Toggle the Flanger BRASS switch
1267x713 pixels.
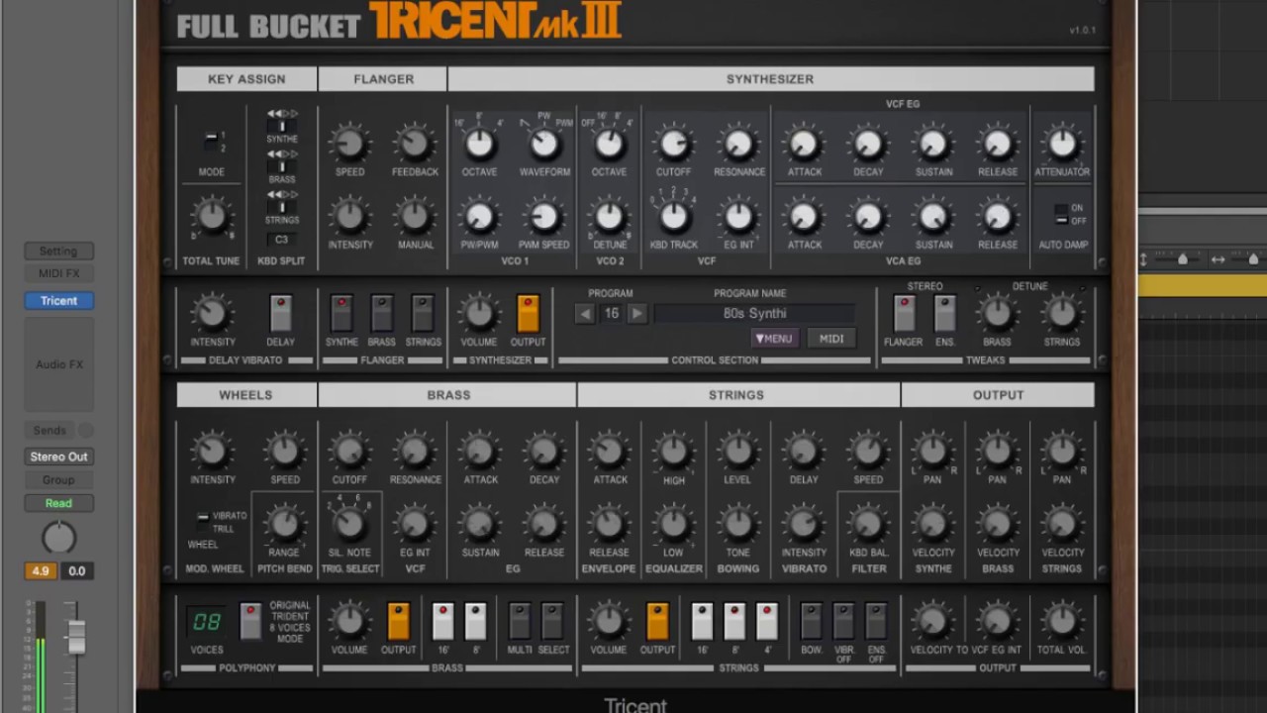[x=382, y=313]
